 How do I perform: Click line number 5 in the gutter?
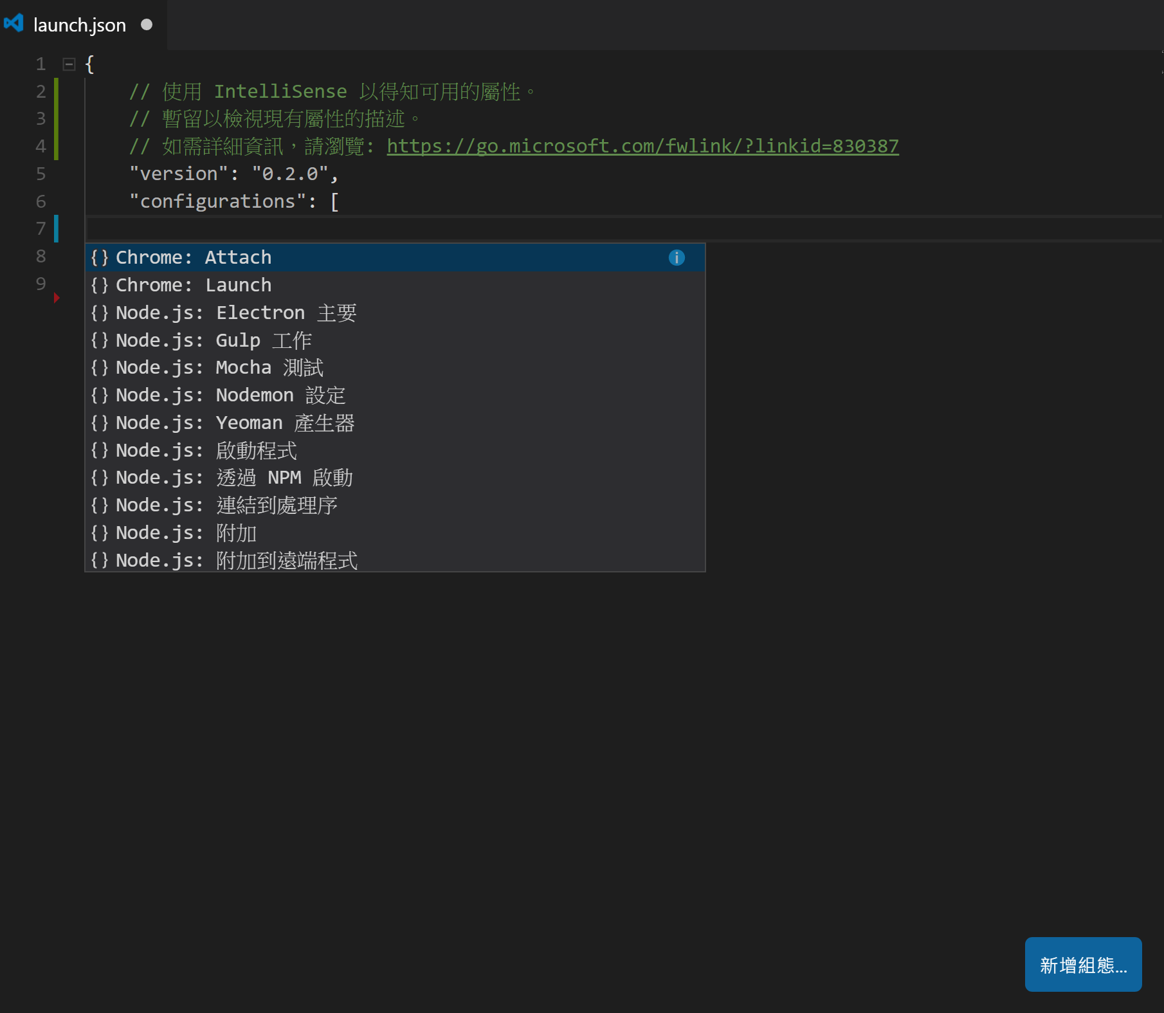click(x=41, y=174)
